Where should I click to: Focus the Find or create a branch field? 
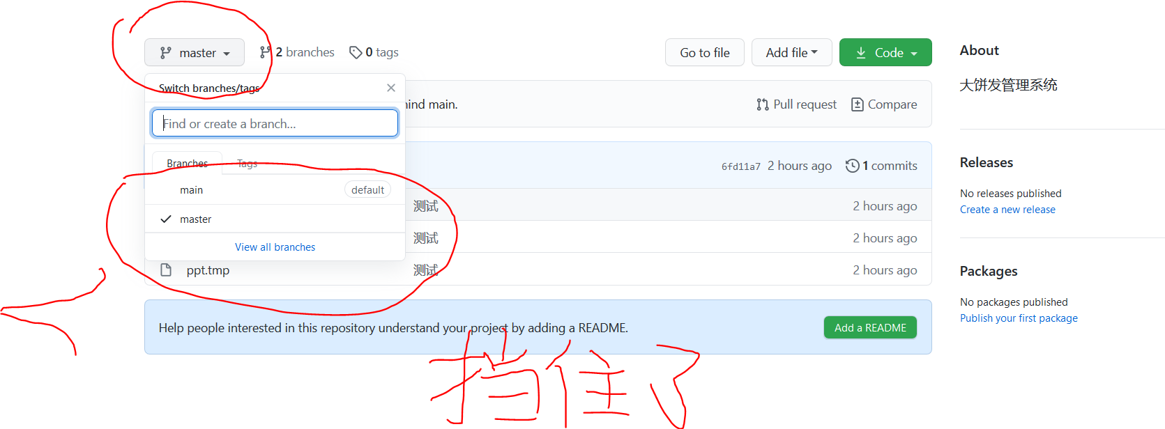click(x=275, y=123)
